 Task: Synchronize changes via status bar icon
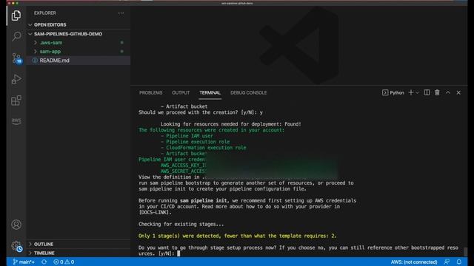coord(44,262)
